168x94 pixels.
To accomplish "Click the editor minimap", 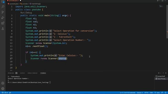I will coord(161,6).
